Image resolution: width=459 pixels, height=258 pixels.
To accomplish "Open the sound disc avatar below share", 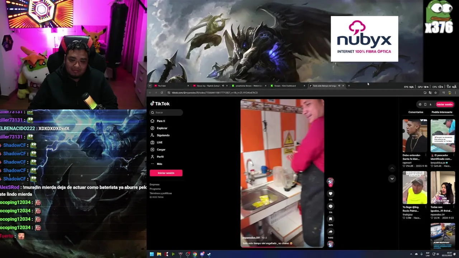I will click(x=330, y=244).
